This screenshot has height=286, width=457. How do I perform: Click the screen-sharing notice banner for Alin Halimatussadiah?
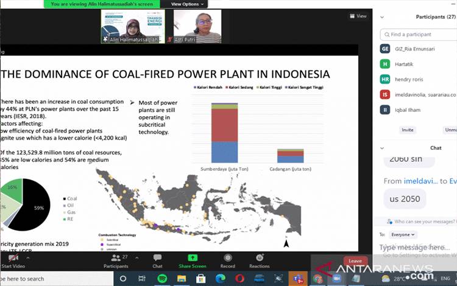102,4
